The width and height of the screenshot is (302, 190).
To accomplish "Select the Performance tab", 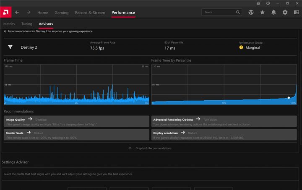I will click(x=123, y=13).
